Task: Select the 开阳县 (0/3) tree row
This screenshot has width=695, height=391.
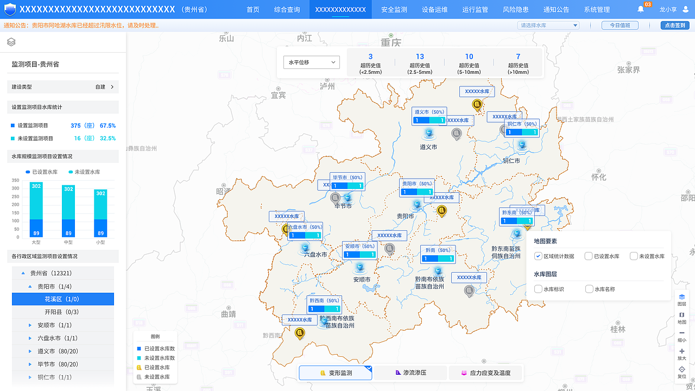Action: click(x=63, y=312)
